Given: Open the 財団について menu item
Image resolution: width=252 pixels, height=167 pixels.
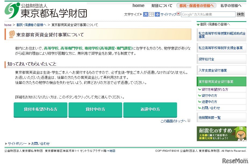Looking at the screenshot, I should (x=162, y=5).
